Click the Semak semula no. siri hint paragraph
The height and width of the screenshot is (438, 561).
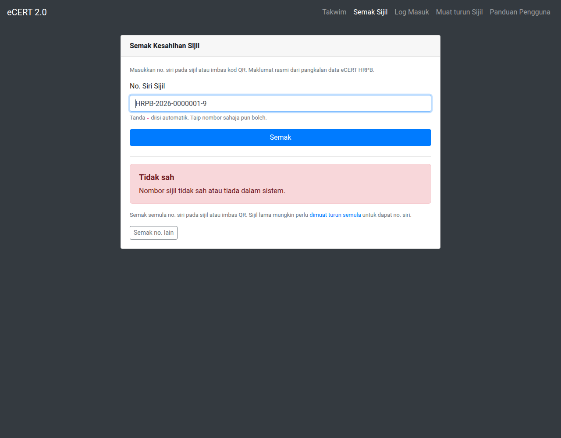[270, 215]
